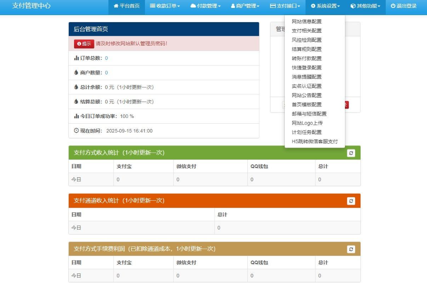
Task: Open 风控检测配置 settings
Action: coord(306,40)
